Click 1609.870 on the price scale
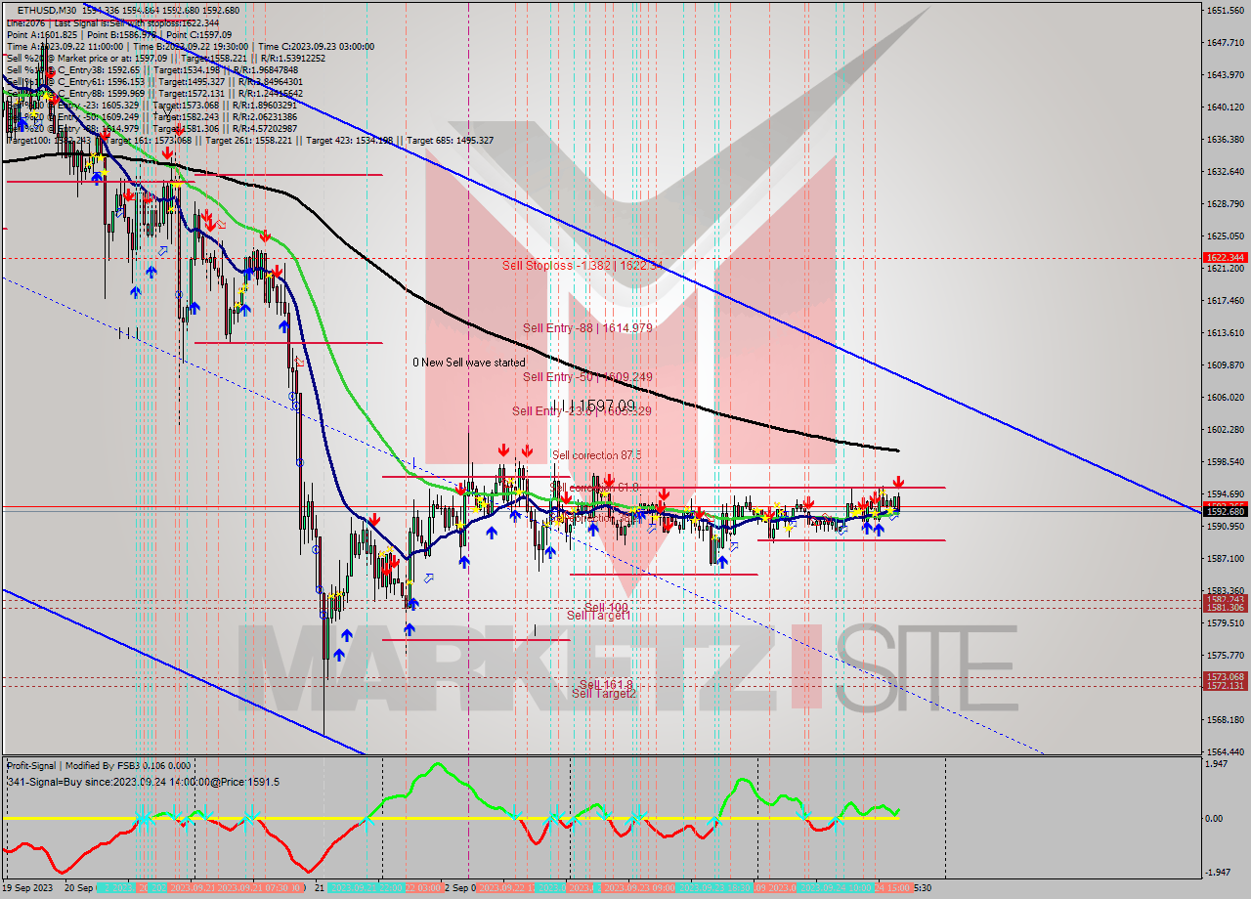 pyautogui.click(x=1225, y=365)
